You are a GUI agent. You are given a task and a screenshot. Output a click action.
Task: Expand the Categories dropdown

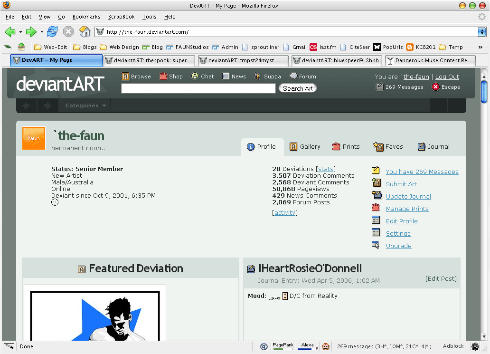coord(86,105)
